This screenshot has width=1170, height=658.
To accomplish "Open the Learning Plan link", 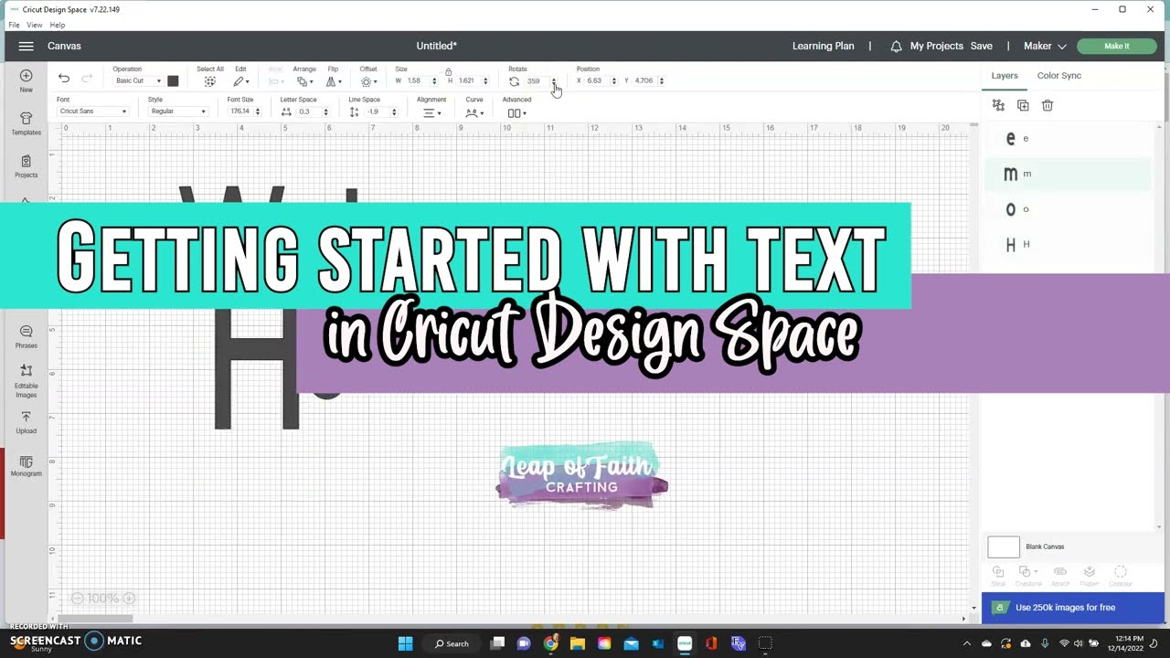I will [823, 46].
